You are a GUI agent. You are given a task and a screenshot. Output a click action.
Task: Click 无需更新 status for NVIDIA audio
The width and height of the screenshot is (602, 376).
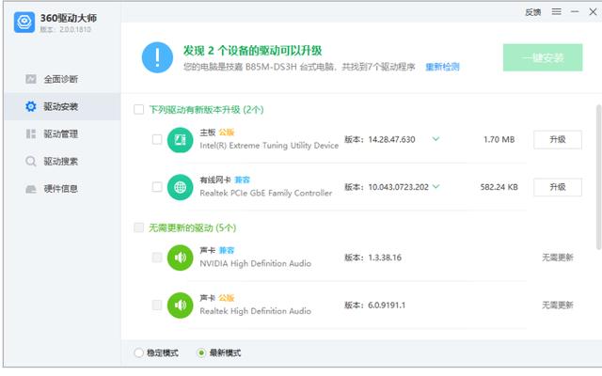(558, 258)
